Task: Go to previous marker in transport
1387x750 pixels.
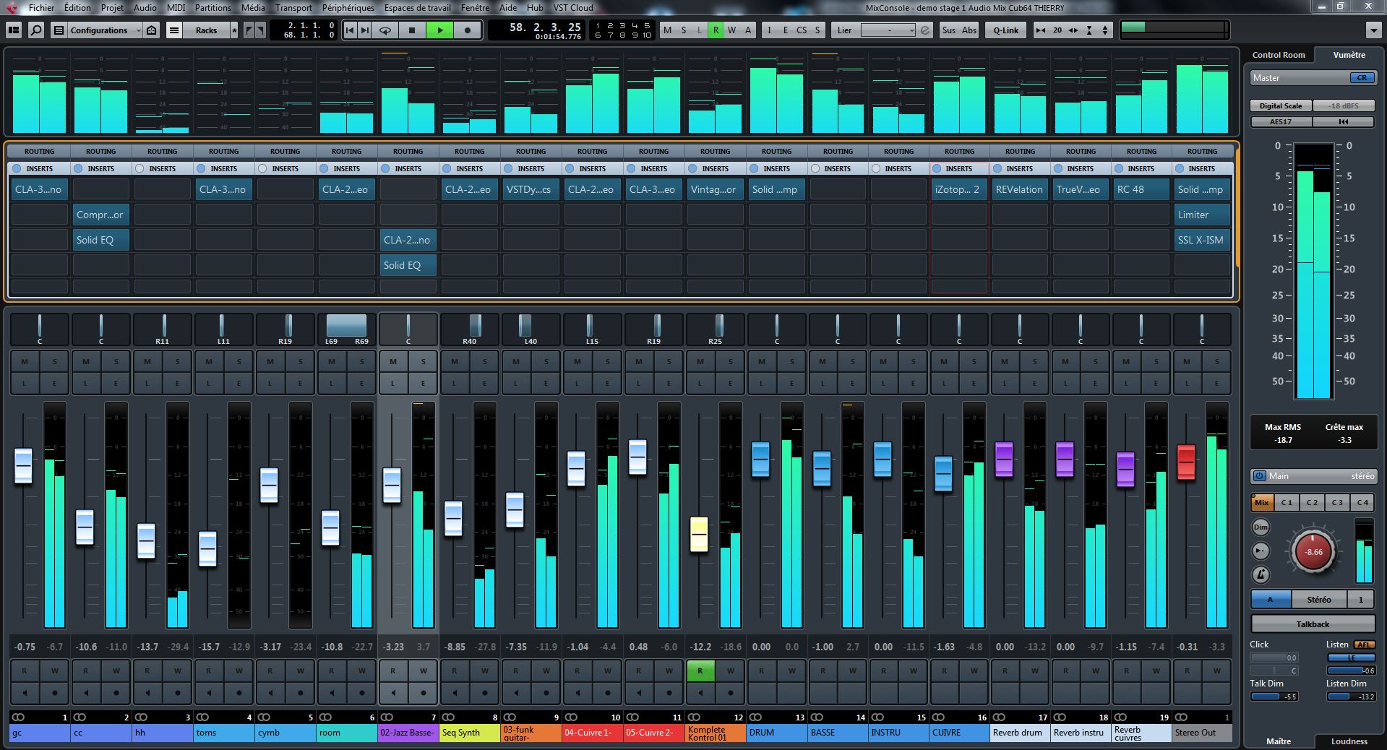Action: [x=350, y=30]
